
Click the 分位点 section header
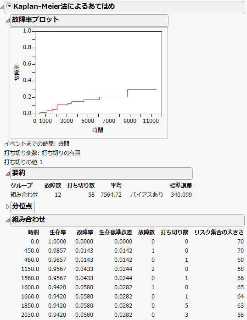point(22,206)
